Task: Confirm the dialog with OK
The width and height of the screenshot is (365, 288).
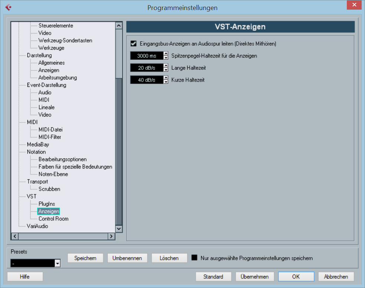Action: click(296, 276)
